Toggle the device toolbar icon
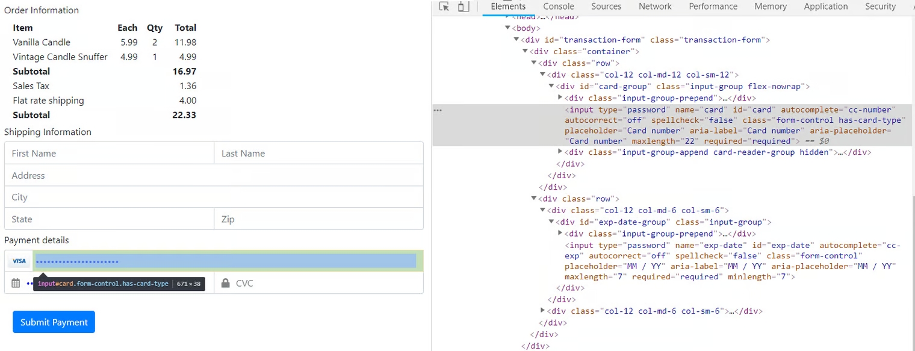The height and width of the screenshot is (351, 915). [x=463, y=7]
